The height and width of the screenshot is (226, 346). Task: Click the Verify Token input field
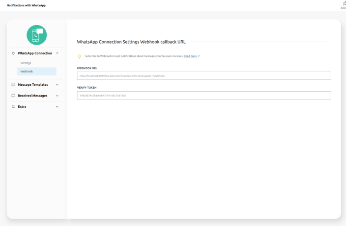204,96
